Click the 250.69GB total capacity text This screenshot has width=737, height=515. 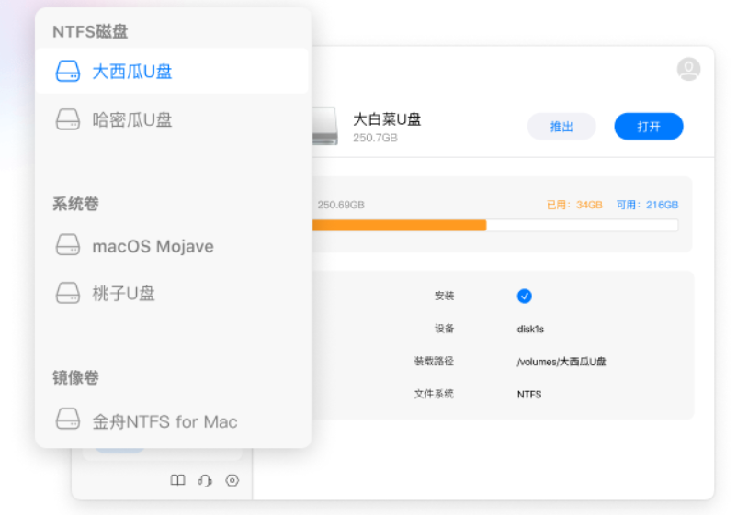pyautogui.click(x=341, y=205)
